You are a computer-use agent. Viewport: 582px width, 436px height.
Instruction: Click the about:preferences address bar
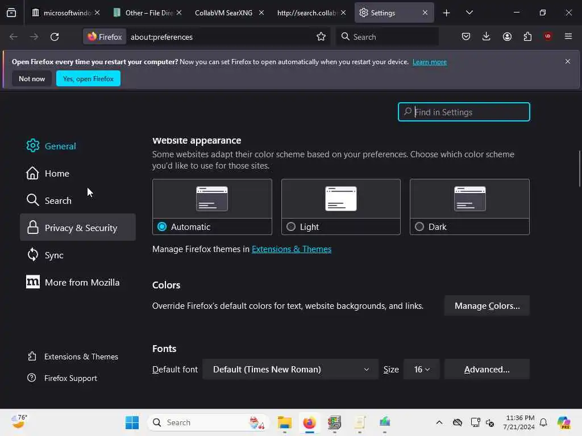click(x=221, y=37)
